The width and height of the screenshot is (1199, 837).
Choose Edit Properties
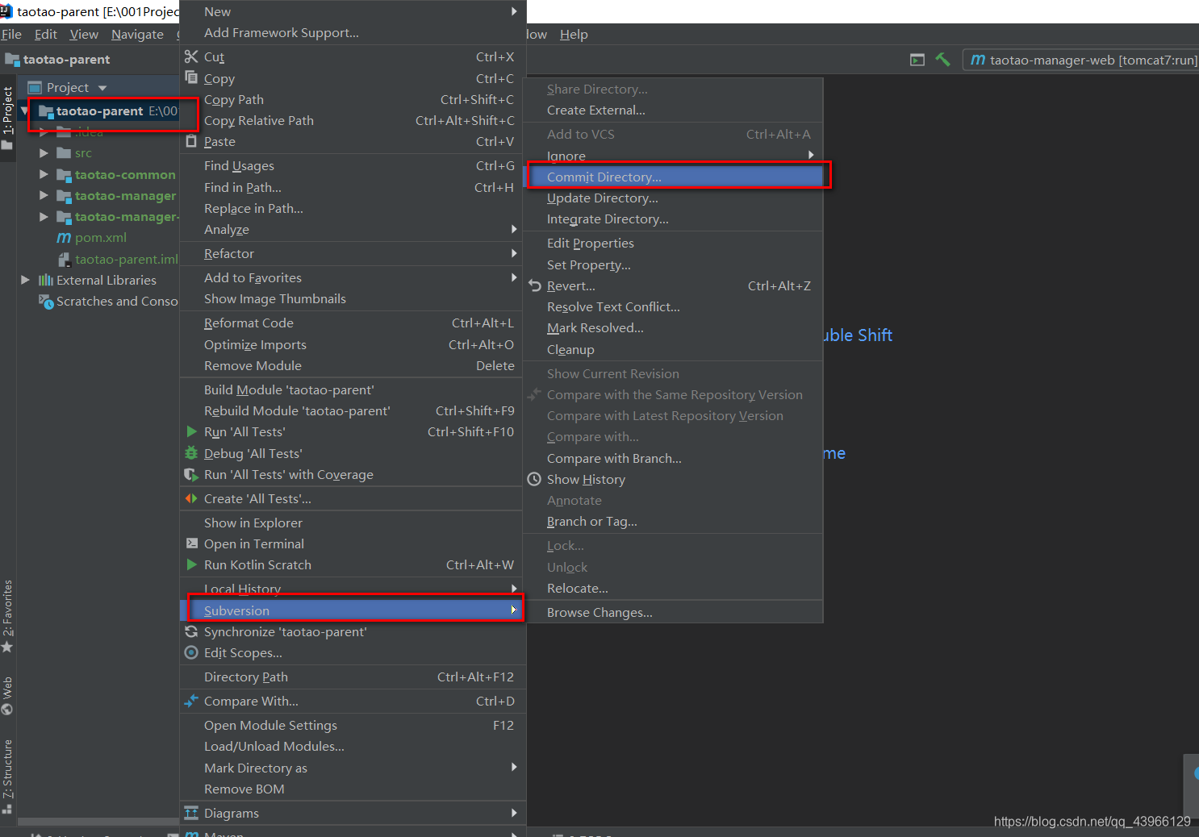673,243
